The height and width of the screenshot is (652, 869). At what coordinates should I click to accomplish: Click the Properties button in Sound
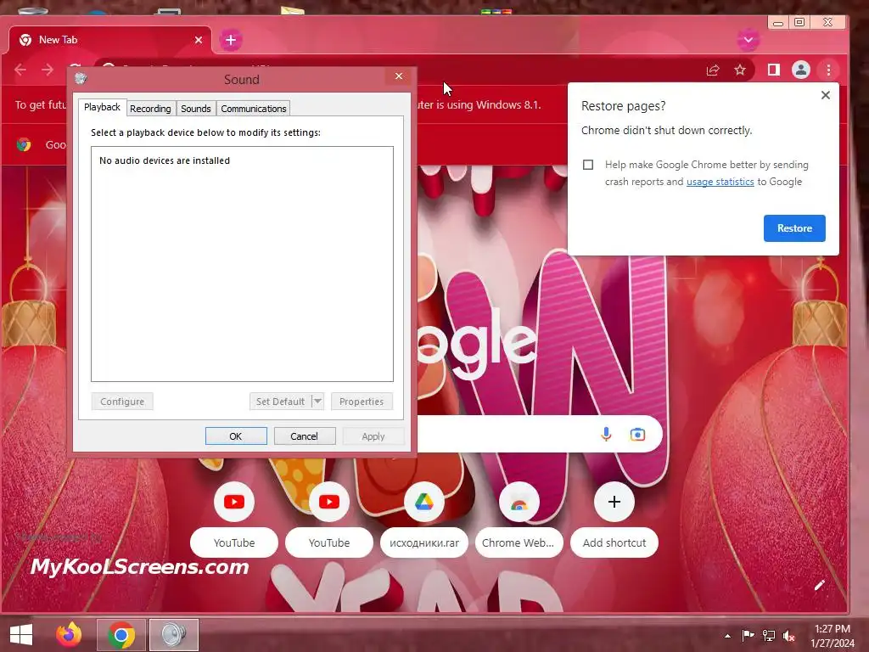(x=362, y=402)
